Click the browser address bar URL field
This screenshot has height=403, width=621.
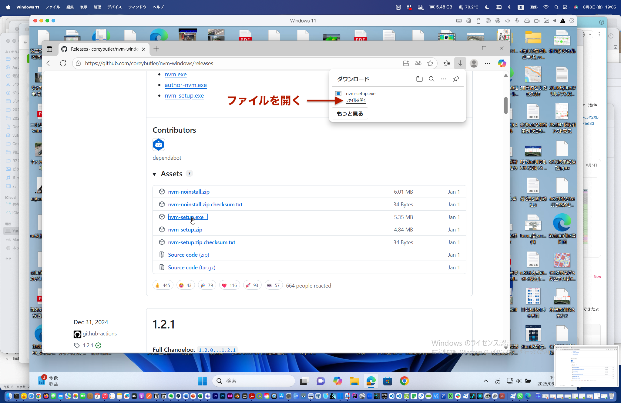click(x=212, y=63)
